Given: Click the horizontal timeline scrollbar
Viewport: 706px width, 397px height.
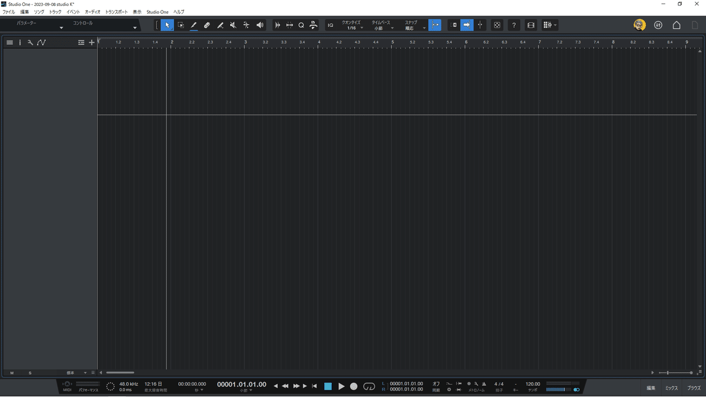Looking at the screenshot, I should point(120,373).
